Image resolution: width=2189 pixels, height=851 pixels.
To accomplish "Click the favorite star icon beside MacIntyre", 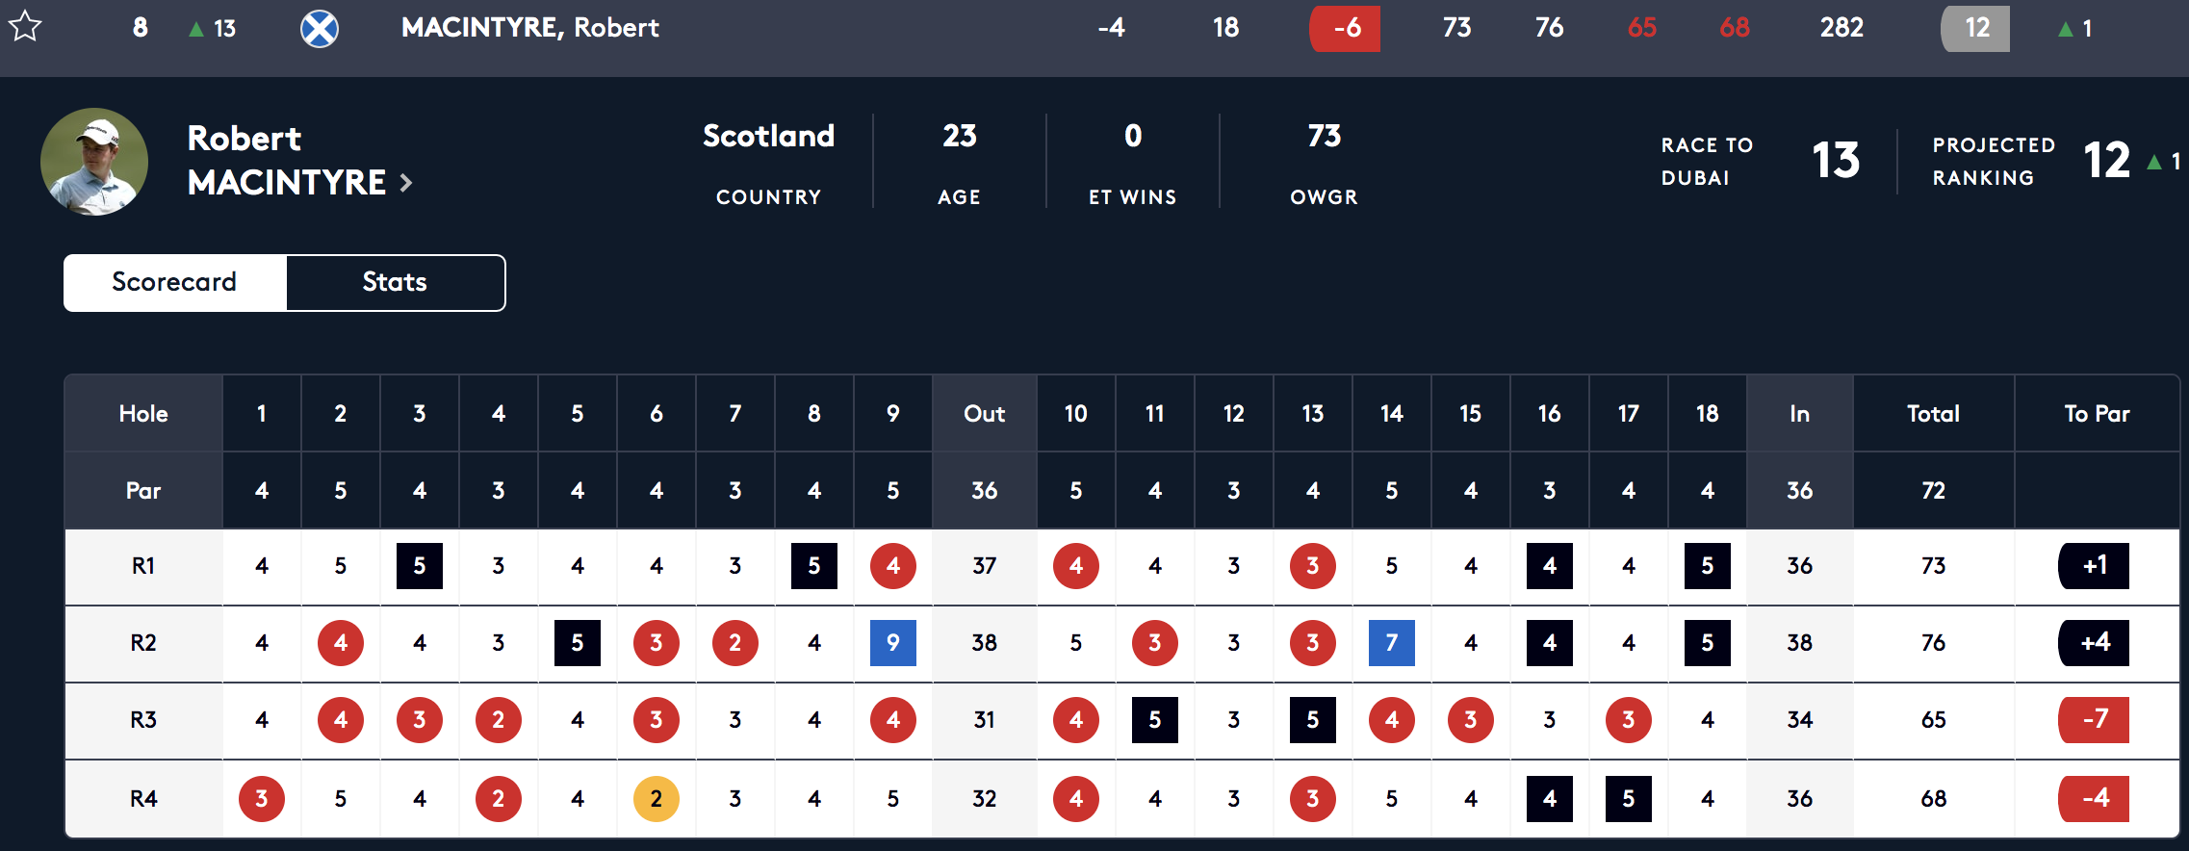I will [x=25, y=27].
